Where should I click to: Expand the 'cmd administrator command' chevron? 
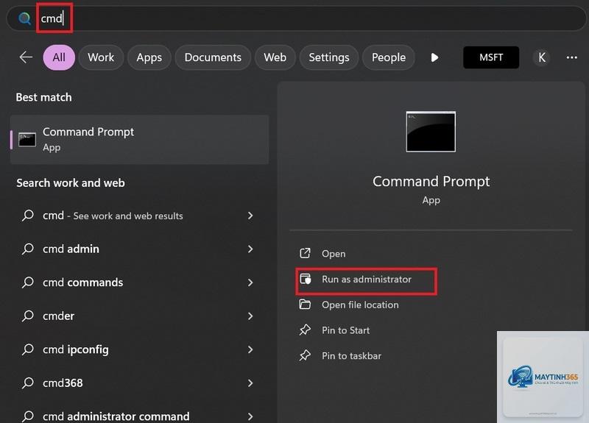coord(250,416)
